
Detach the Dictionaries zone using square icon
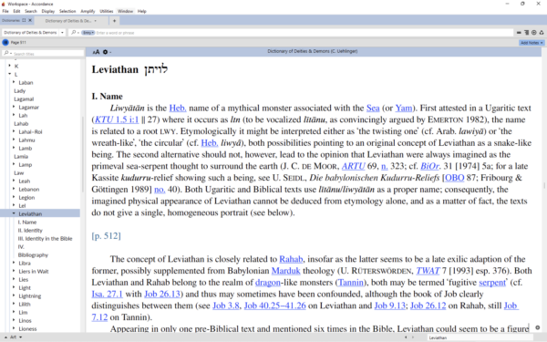[24, 20]
